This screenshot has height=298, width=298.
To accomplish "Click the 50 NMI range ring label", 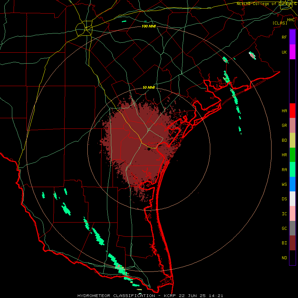I will 149,87.
